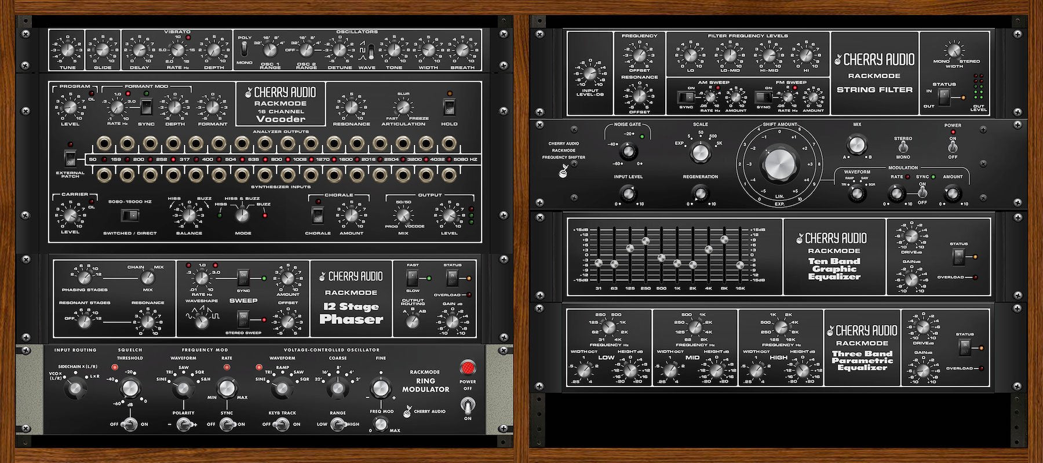Flip the Ring Modulator Squelch Off/On switch
Viewport: 1043px width, 463px height.
130,425
